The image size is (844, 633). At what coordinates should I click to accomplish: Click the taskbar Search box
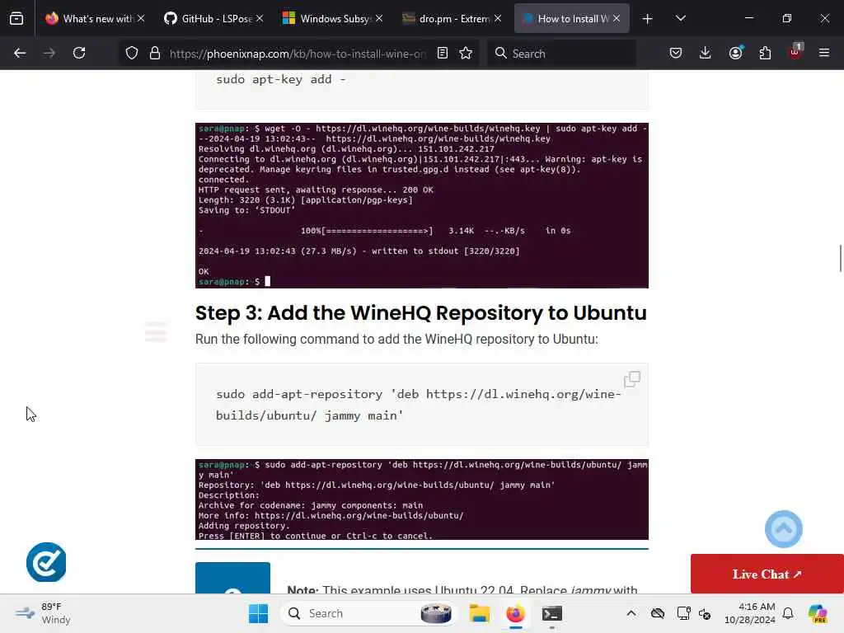(x=369, y=613)
